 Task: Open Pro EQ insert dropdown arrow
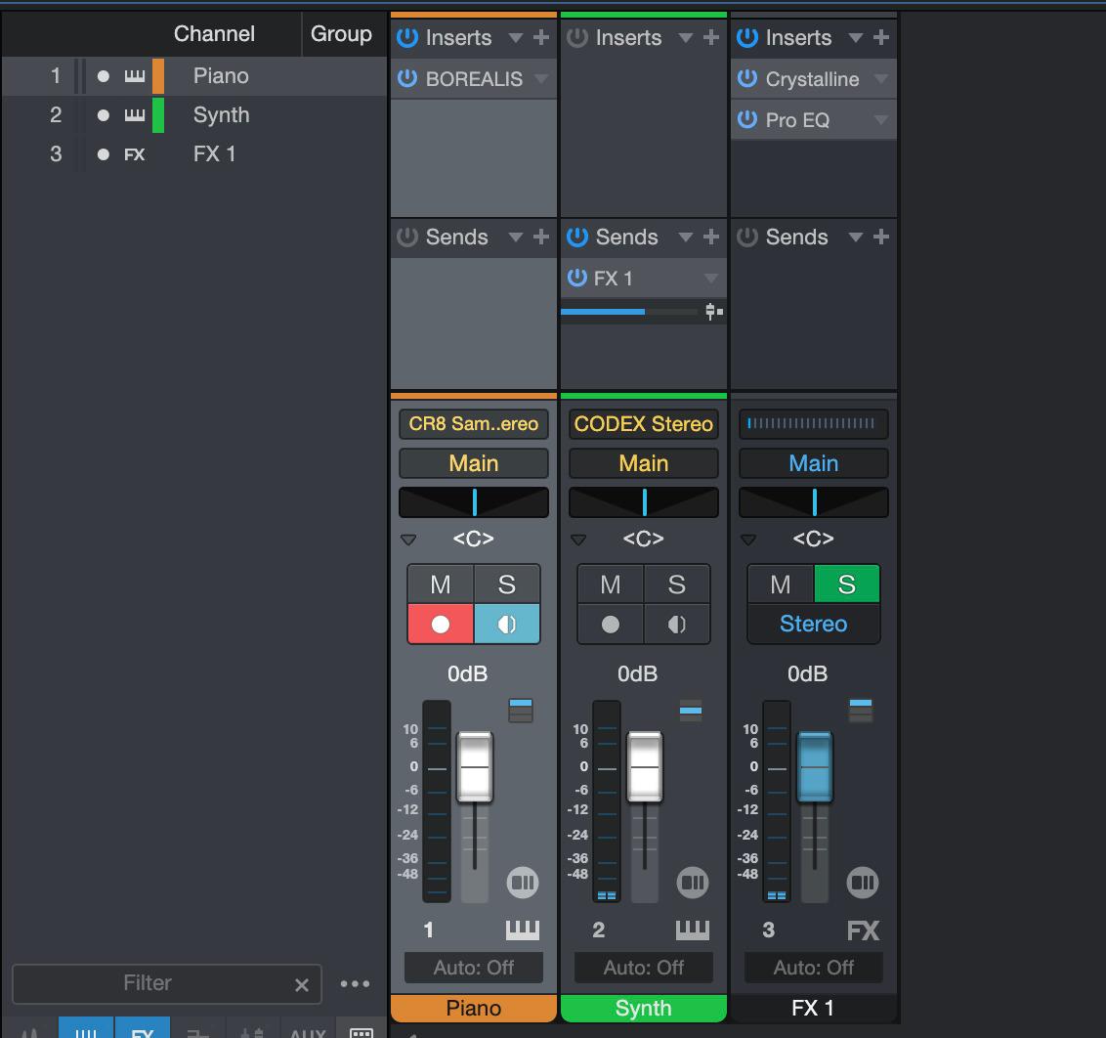881,119
